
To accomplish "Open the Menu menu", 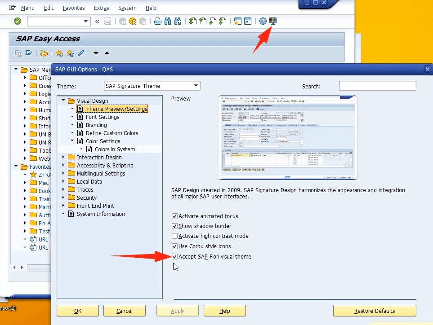I will point(27,8).
